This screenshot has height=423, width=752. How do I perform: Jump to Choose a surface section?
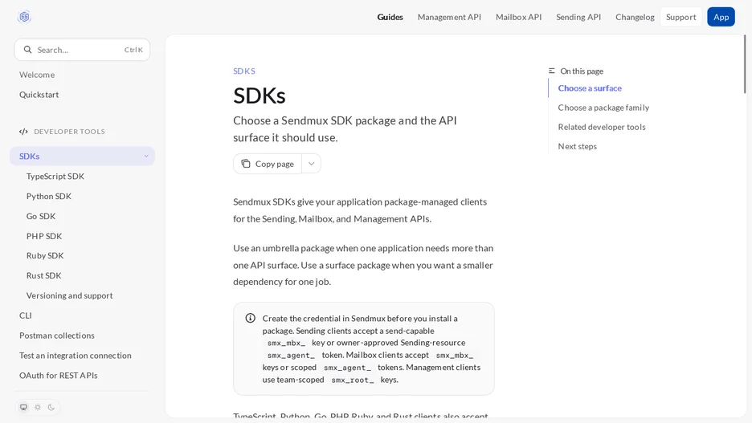(x=590, y=88)
